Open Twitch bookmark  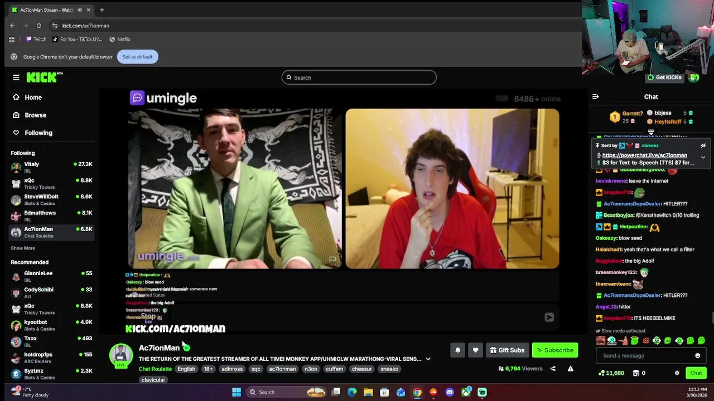pyautogui.click(x=36, y=40)
